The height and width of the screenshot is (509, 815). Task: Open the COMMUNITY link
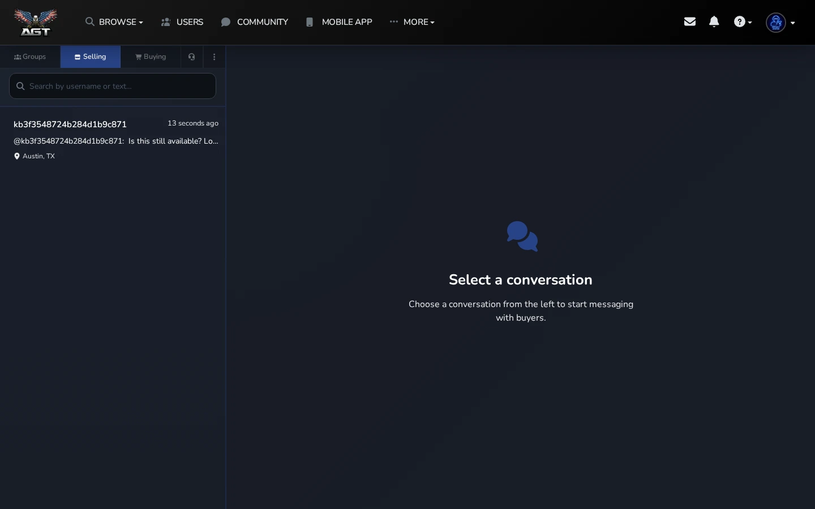[255, 22]
